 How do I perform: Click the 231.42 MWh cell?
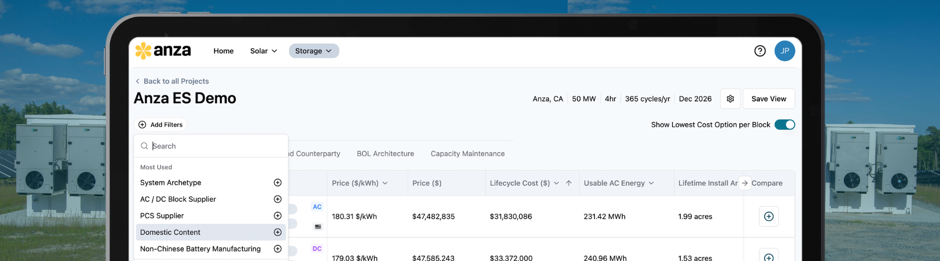[605, 217]
